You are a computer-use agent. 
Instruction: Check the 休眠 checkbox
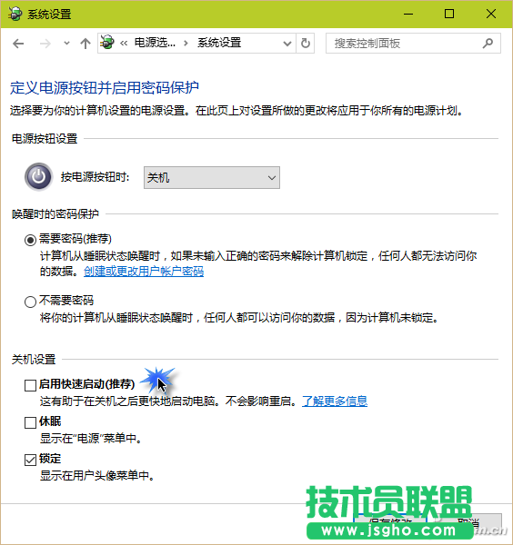(x=30, y=422)
